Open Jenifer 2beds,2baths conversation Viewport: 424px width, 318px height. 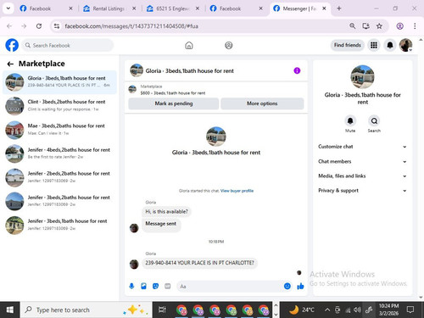pyautogui.click(x=59, y=177)
